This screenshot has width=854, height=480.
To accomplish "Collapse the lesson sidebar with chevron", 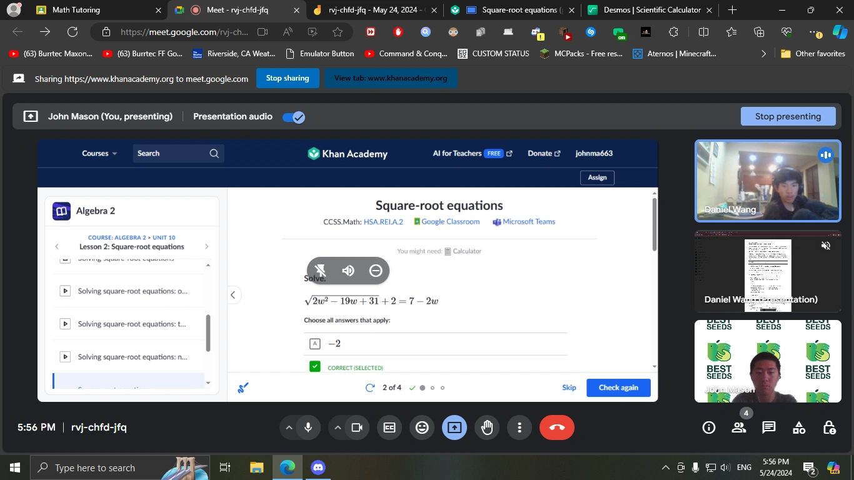I will click(x=233, y=295).
